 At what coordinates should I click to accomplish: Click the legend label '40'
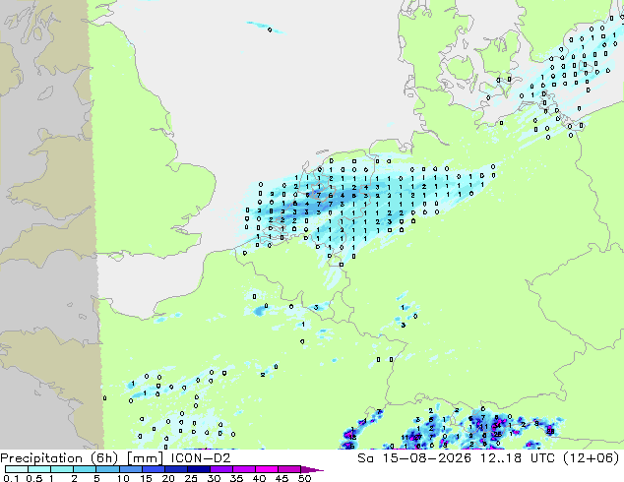(259, 478)
